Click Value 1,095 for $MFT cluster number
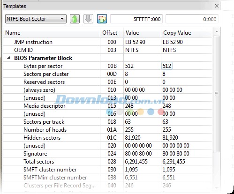Image resolution: width=234 pixels, height=194 pixels. pos(131,170)
